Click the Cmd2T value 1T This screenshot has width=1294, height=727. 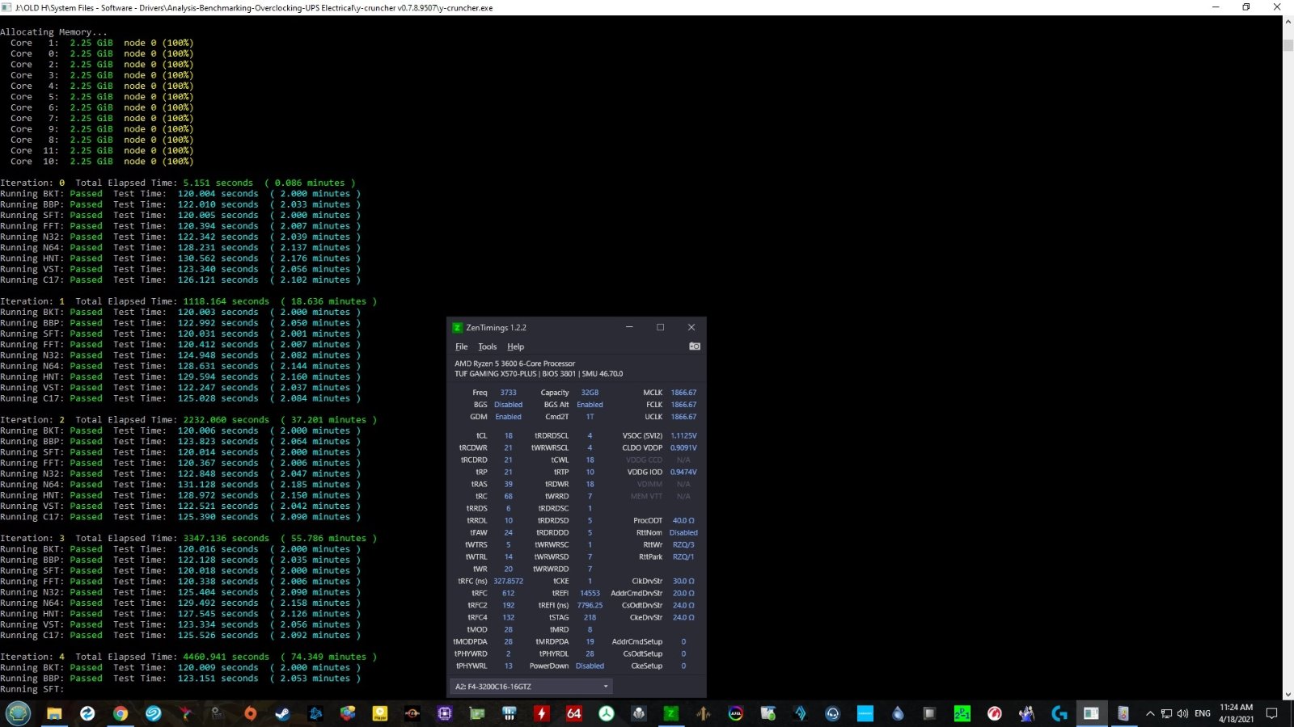(x=590, y=417)
